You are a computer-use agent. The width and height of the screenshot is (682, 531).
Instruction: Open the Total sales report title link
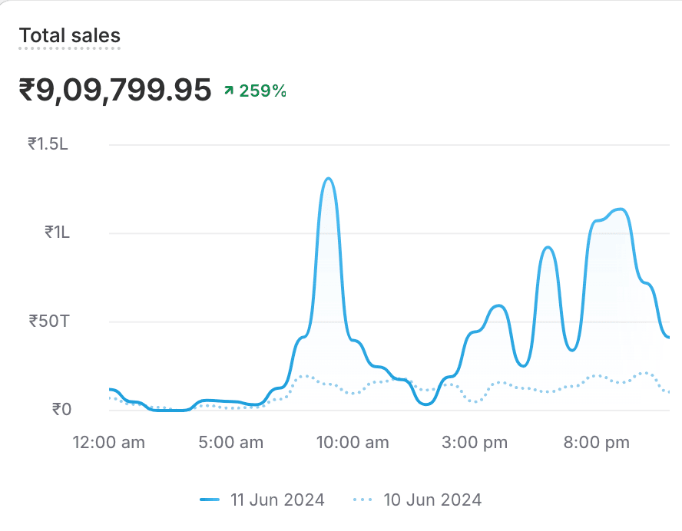(70, 35)
